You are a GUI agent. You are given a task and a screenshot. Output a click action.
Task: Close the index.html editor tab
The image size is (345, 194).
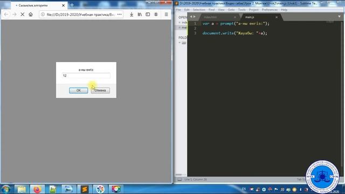(x=235, y=17)
